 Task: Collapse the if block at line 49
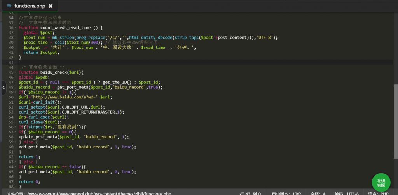pyautogui.click(x=16, y=92)
